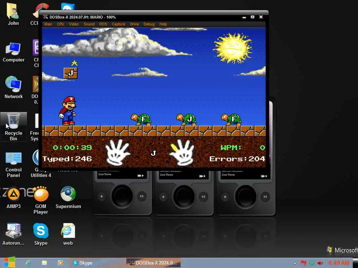Click the Errors:204 counter

coord(237,159)
